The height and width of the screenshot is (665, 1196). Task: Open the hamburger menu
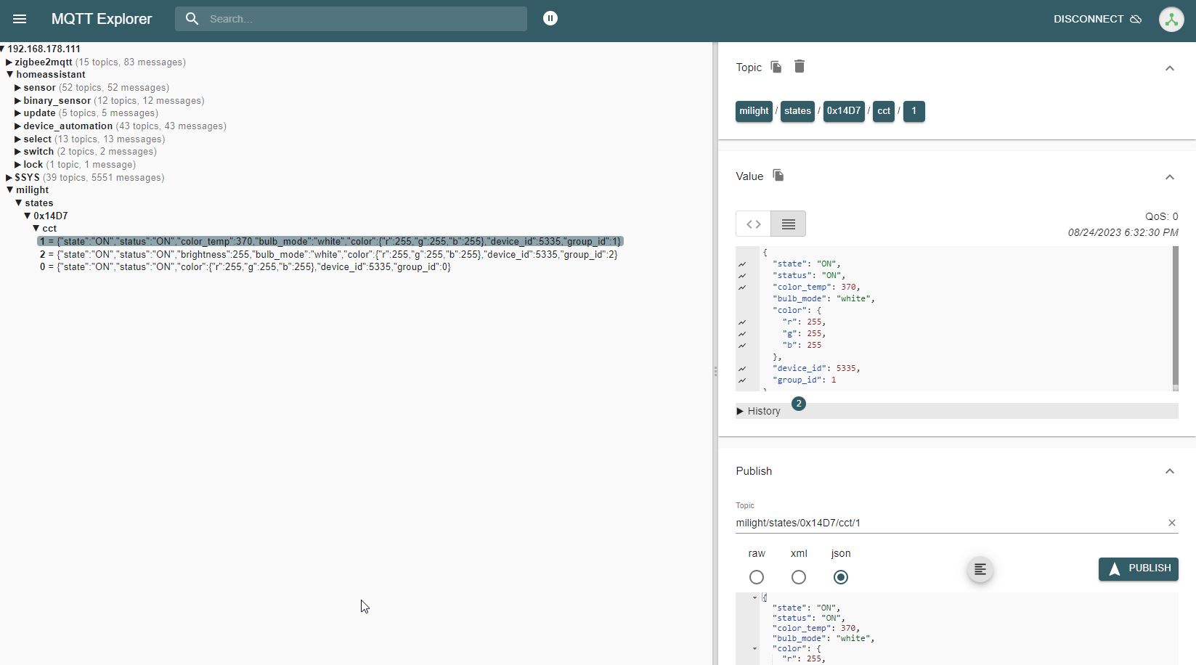click(20, 19)
